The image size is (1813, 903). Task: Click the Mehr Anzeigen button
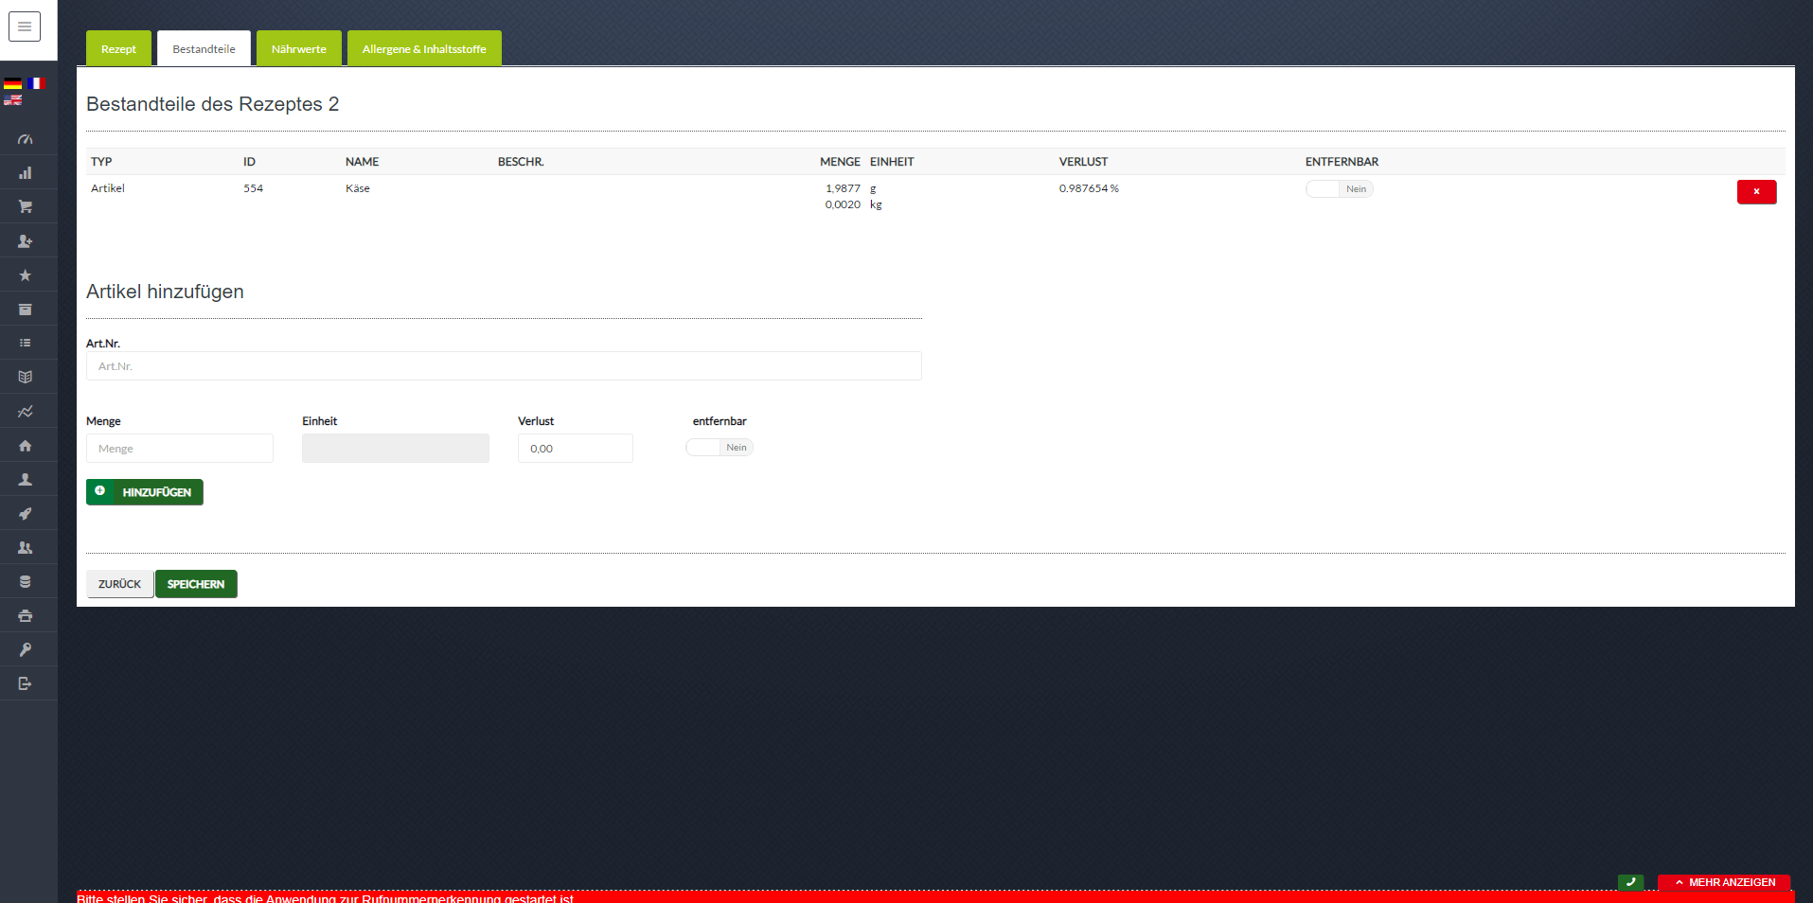pyautogui.click(x=1724, y=882)
